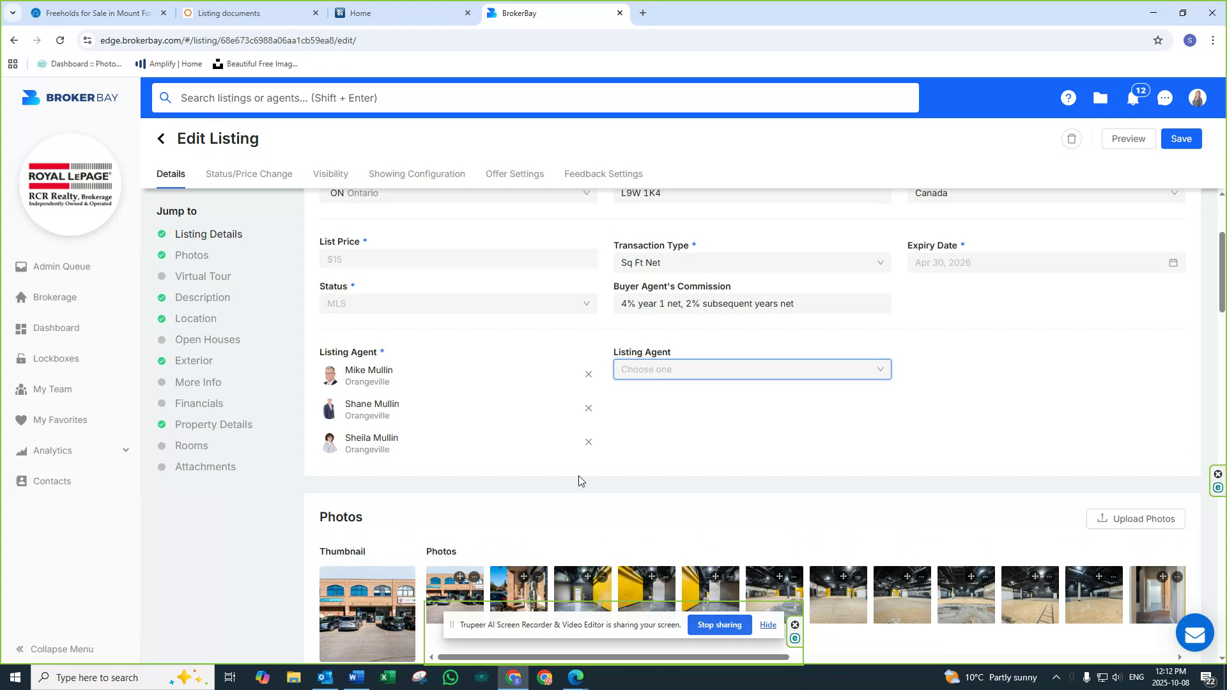The width and height of the screenshot is (1227, 690).
Task: Open Lockboxes from the sidebar
Action: tap(56, 358)
